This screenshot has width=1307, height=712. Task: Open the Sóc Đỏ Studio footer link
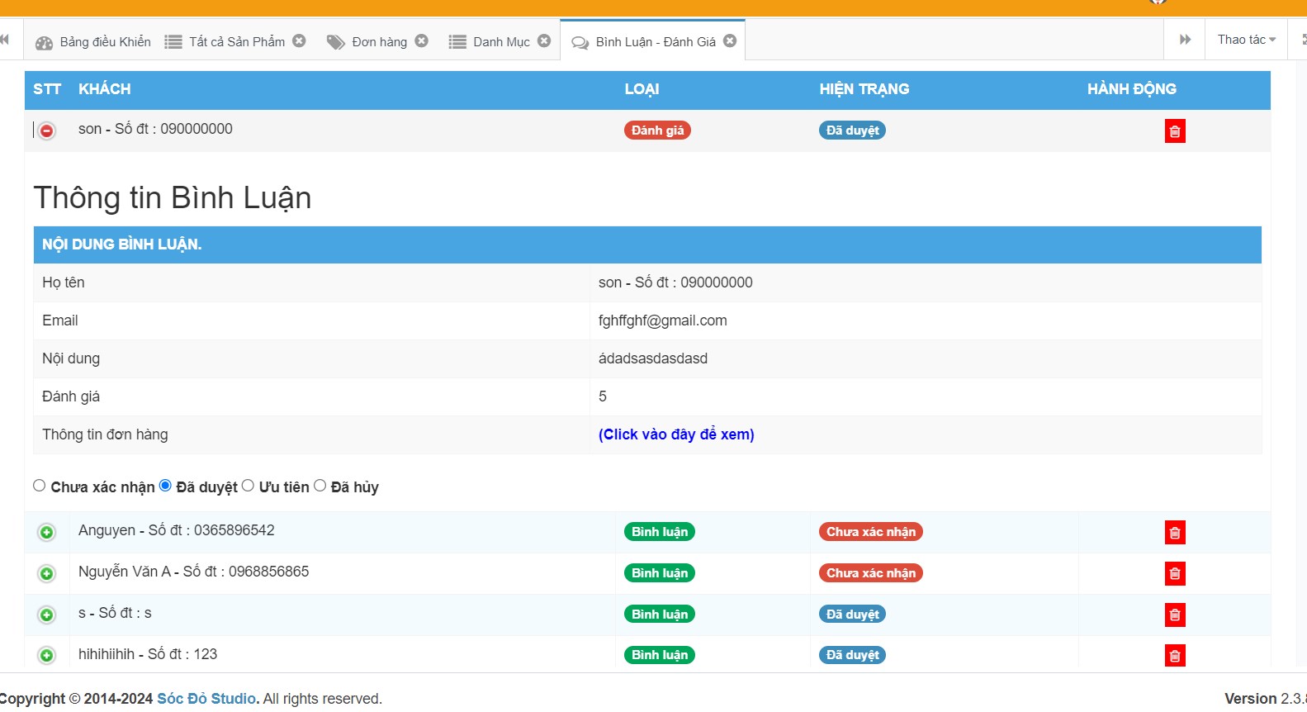point(208,699)
